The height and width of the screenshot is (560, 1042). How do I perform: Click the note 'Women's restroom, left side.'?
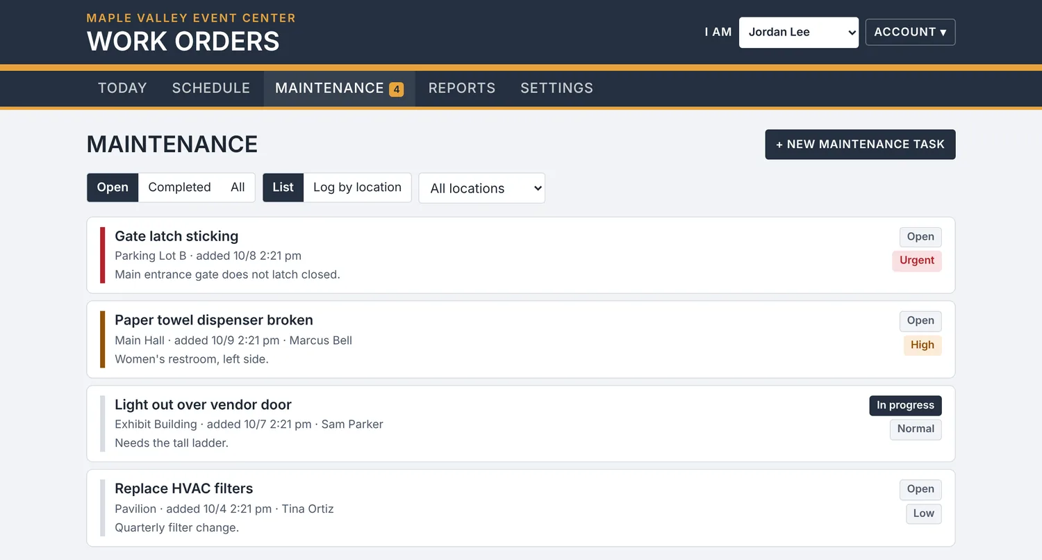(x=192, y=359)
